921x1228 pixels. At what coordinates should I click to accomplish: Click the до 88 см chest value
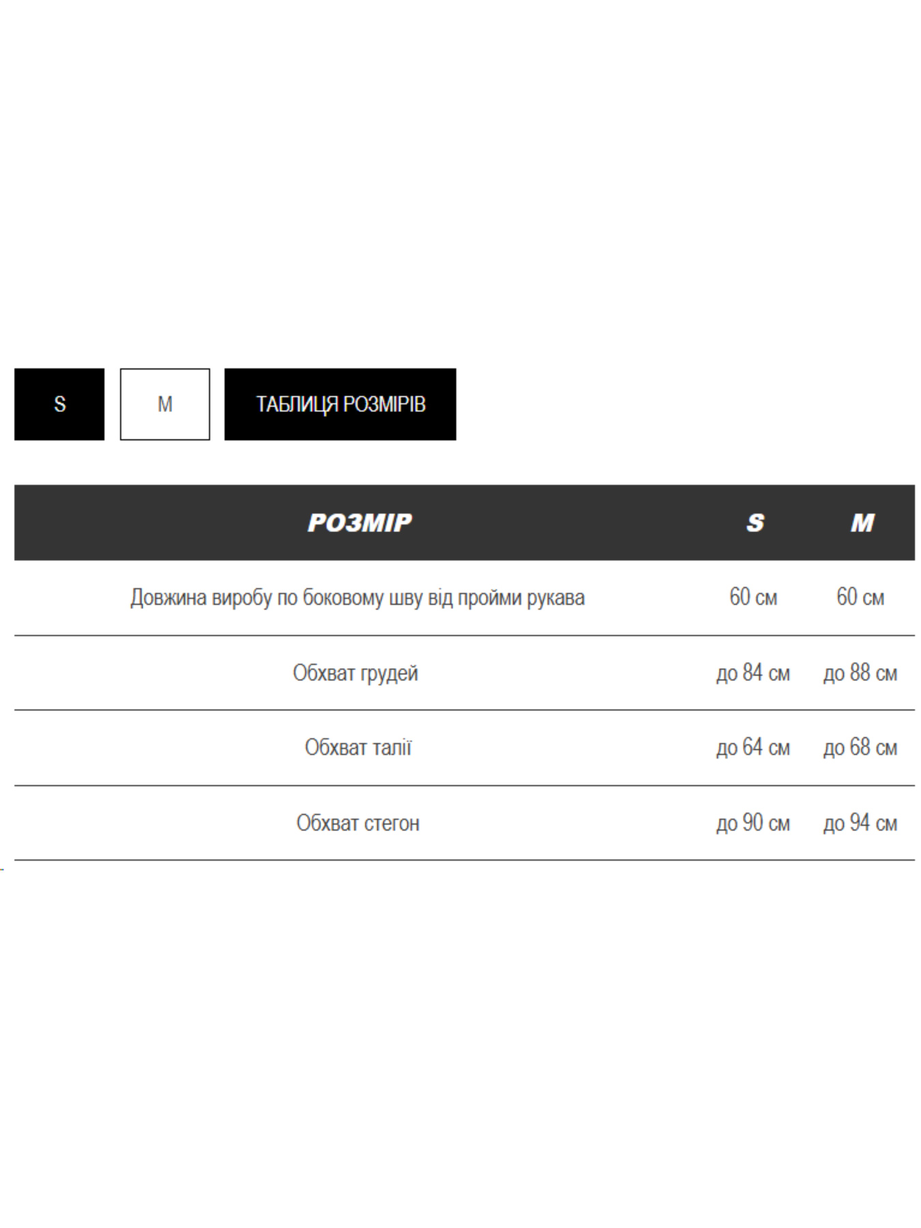[860, 673]
